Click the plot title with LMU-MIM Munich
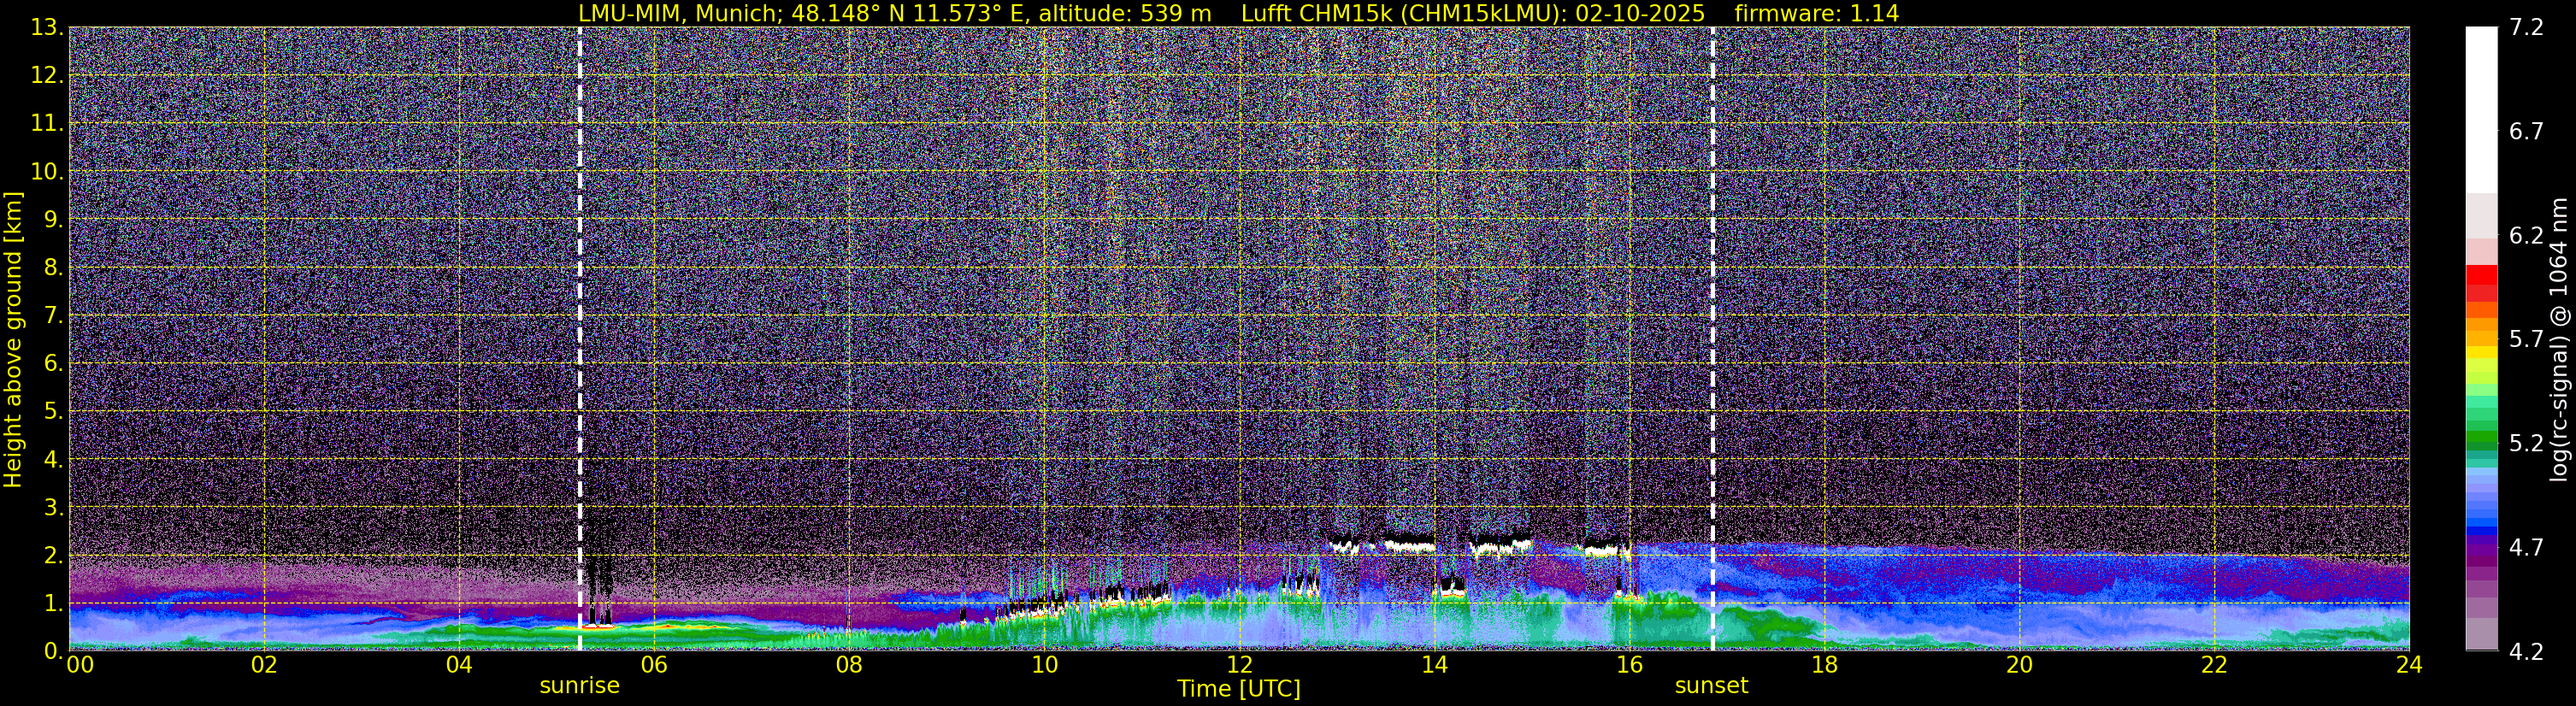The image size is (2576, 706). pyautogui.click(x=1238, y=13)
